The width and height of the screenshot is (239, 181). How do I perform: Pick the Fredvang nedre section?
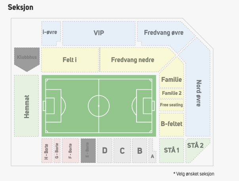pos(133,60)
